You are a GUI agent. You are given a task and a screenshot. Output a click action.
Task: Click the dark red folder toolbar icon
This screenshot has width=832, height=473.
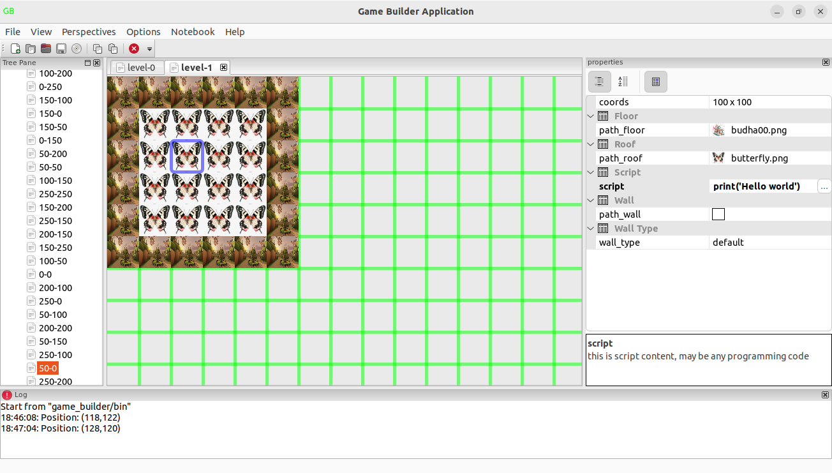tap(46, 49)
